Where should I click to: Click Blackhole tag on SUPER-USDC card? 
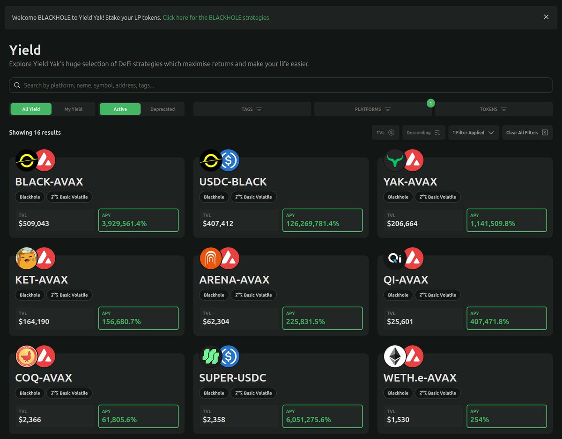click(x=214, y=393)
